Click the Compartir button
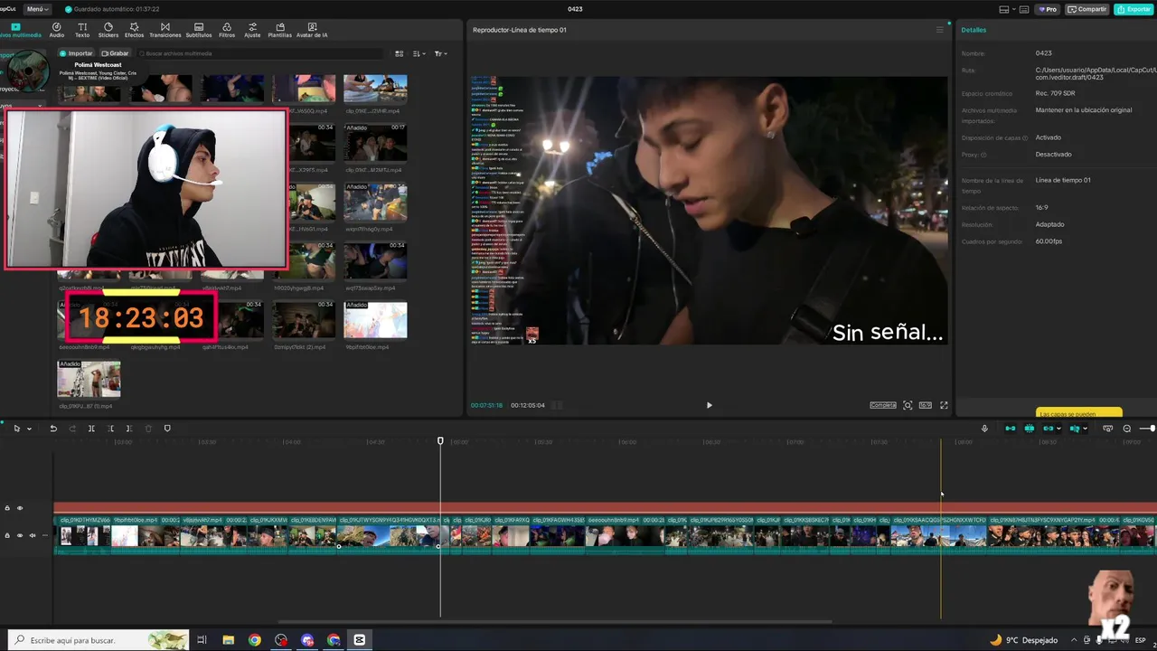Viewport: 1157px width, 651px height. (1087, 9)
